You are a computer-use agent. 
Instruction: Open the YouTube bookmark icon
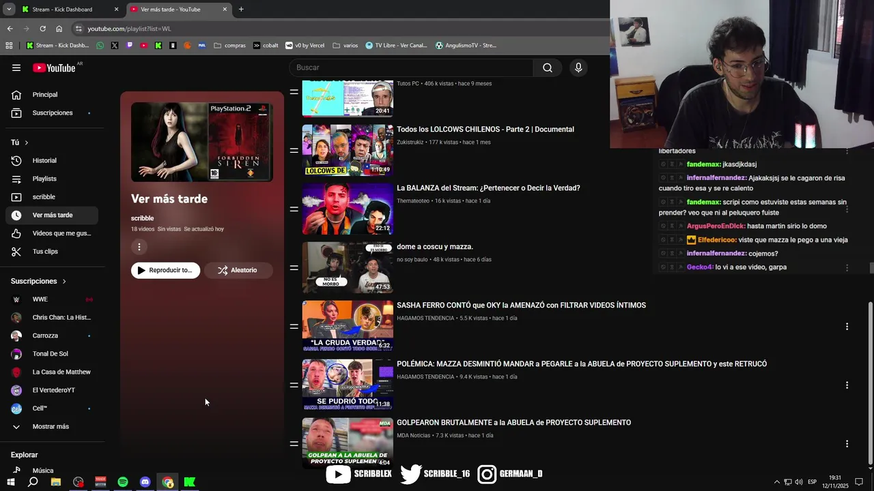tap(143, 46)
